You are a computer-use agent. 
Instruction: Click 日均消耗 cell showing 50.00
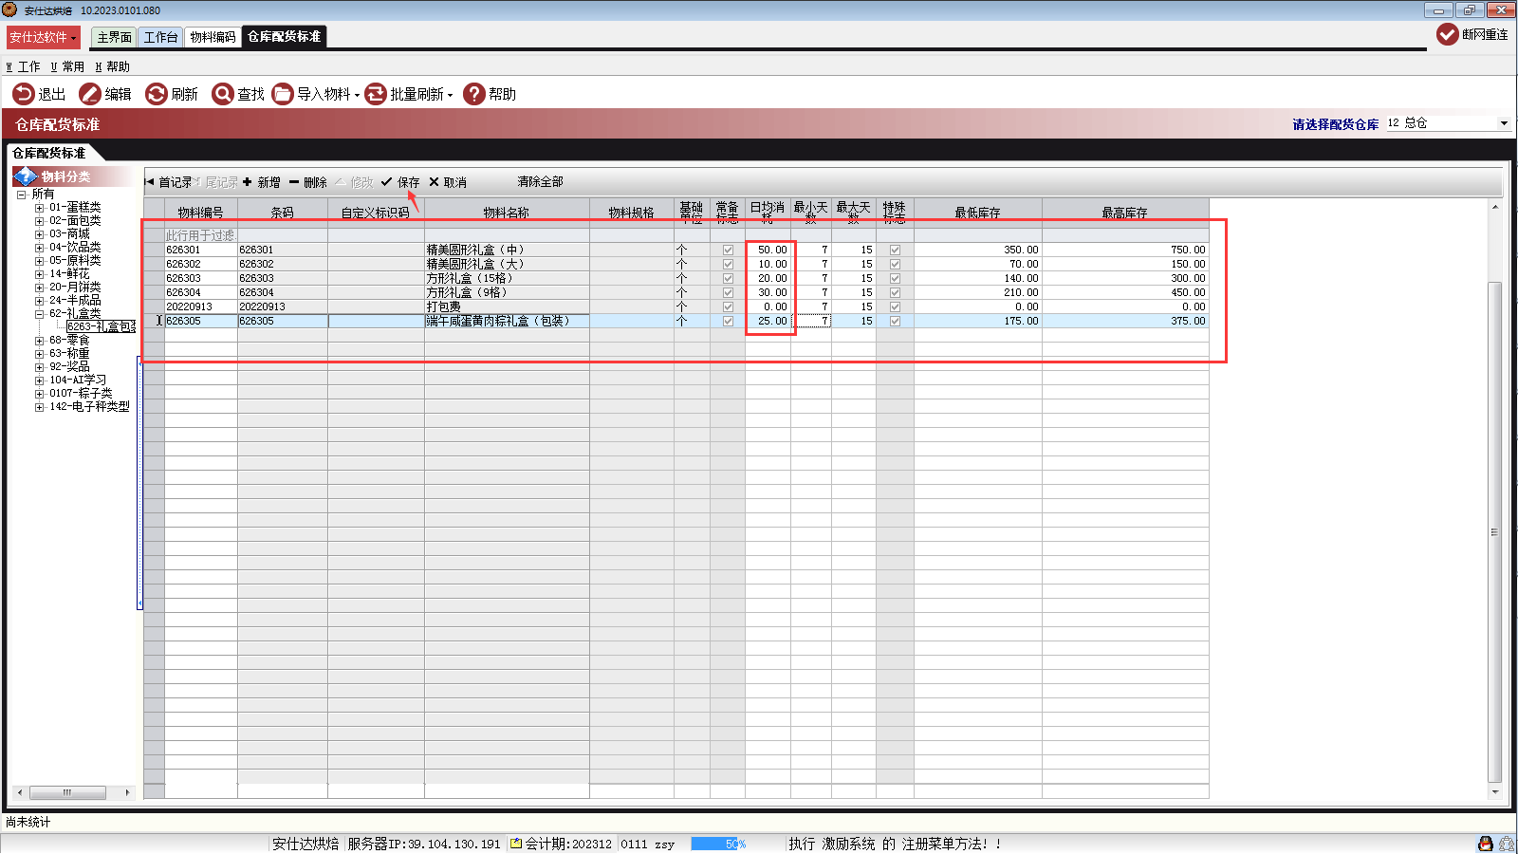point(768,251)
